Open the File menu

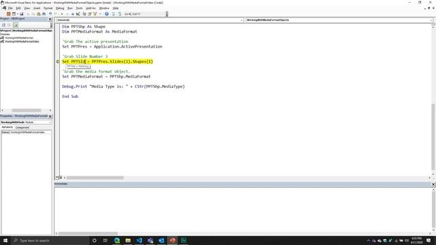pyautogui.click(x=10, y=8)
